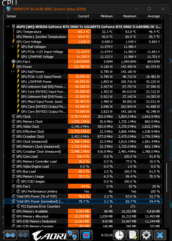Click the sensor list vertical scrollbar thumb

(x=167, y=178)
